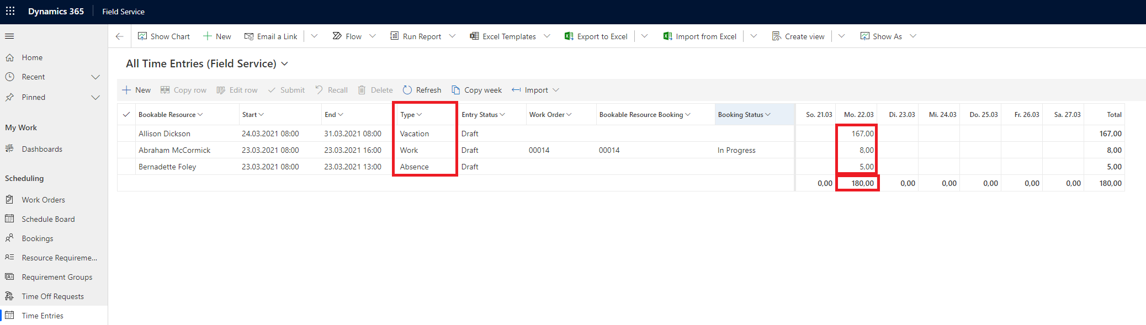Toggle the select-all checkmark in grid header
Screen dimensions: 1146x325
[x=126, y=114]
